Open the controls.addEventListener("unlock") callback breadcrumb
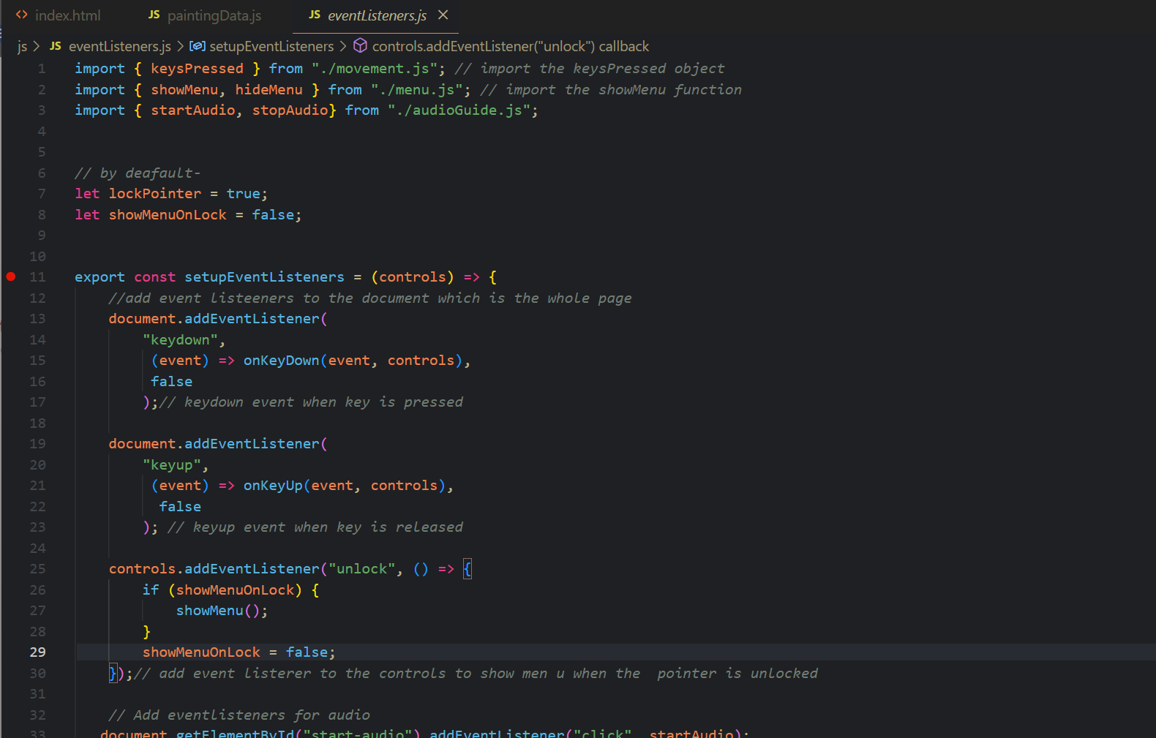Screen dimensions: 1156x738 [510, 46]
